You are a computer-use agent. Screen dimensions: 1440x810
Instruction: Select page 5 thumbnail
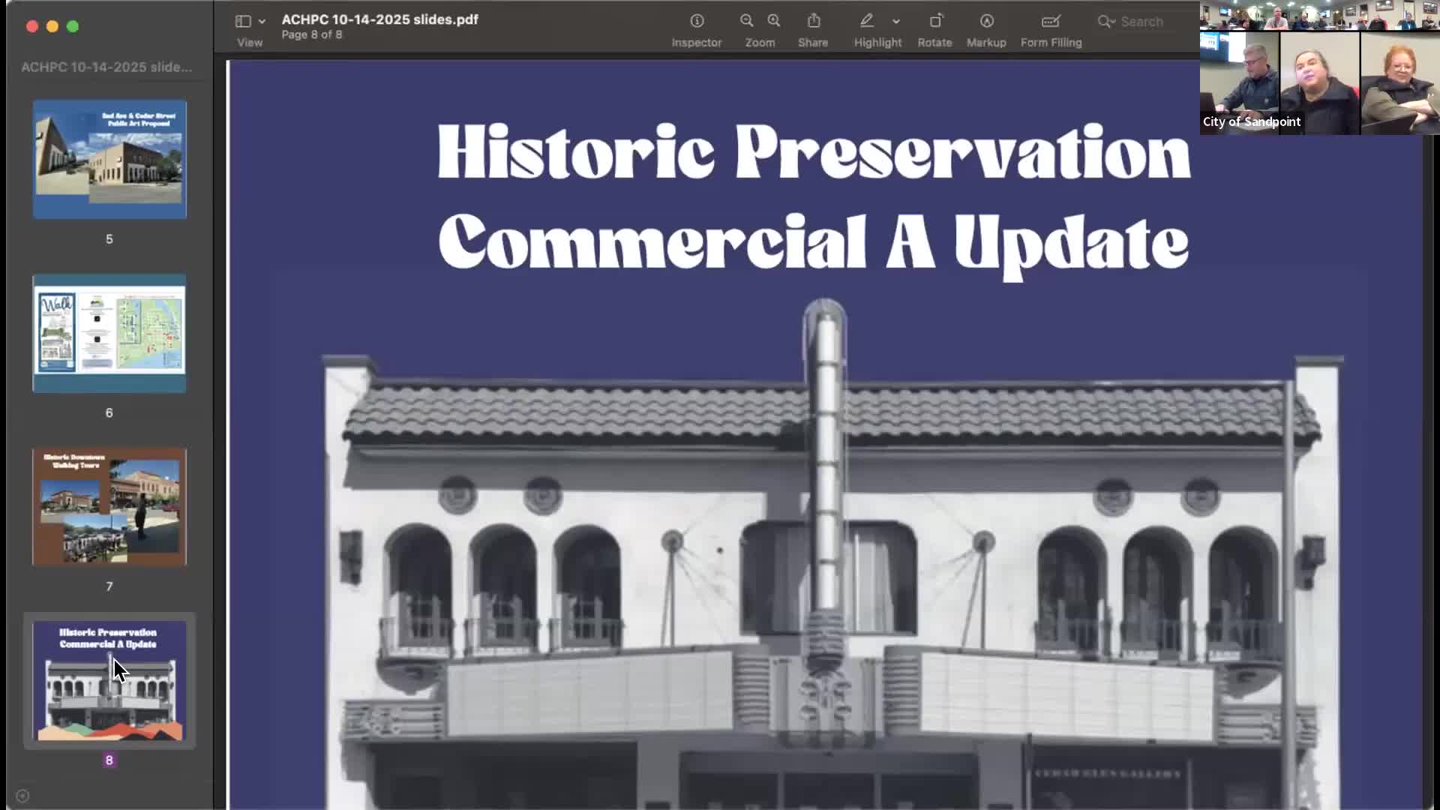coord(109,159)
